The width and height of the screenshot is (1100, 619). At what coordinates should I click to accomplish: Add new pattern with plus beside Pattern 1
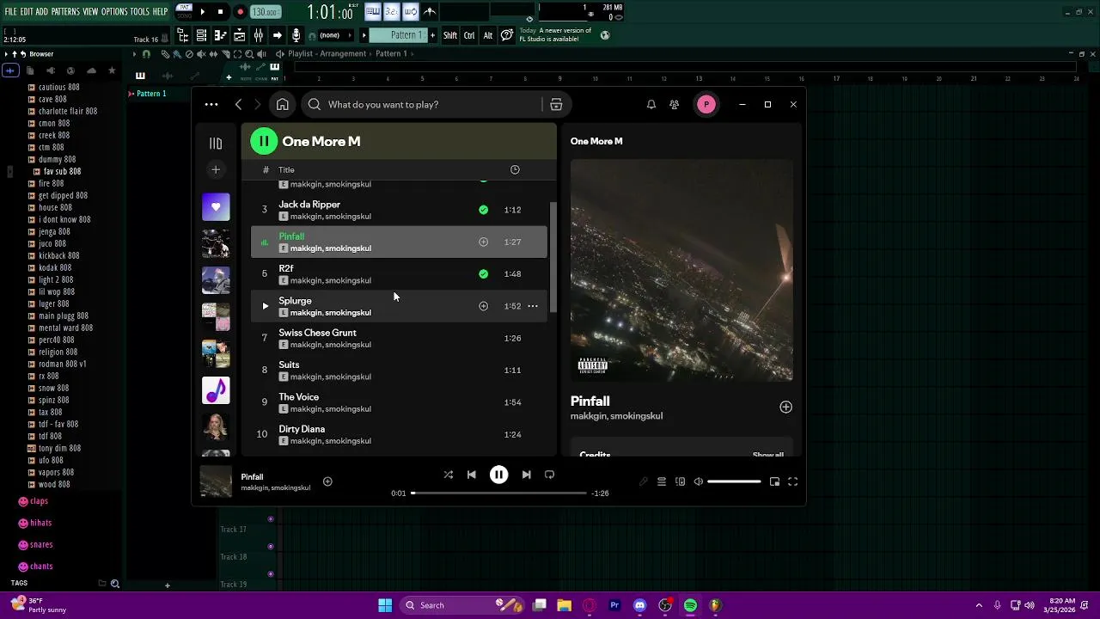[x=432, y=35]
